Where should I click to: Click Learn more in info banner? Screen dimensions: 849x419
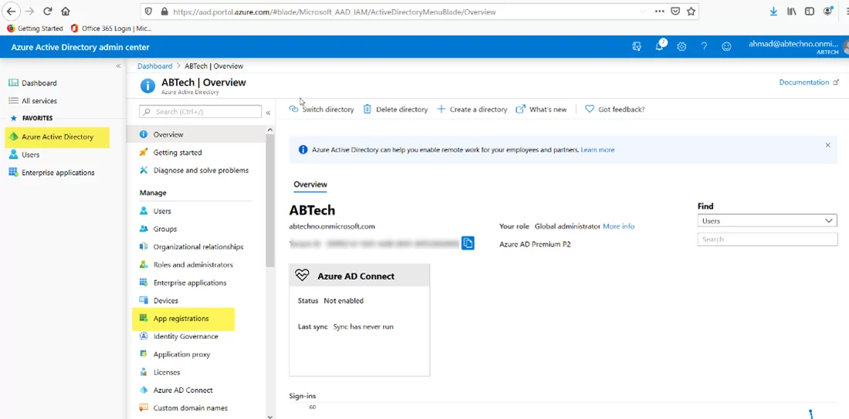point(597,149)
